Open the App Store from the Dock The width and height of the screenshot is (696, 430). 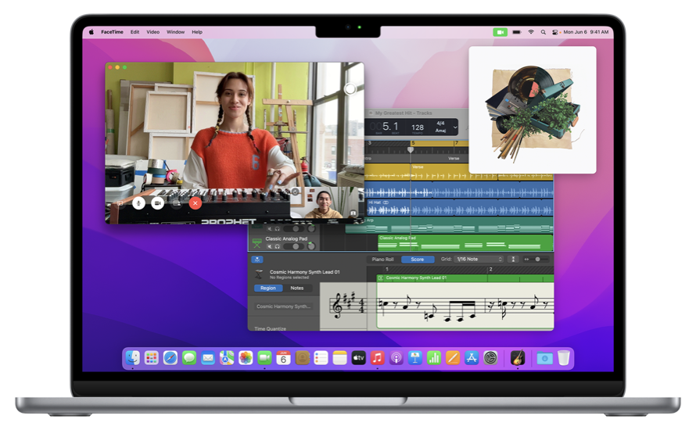(472, 357)
